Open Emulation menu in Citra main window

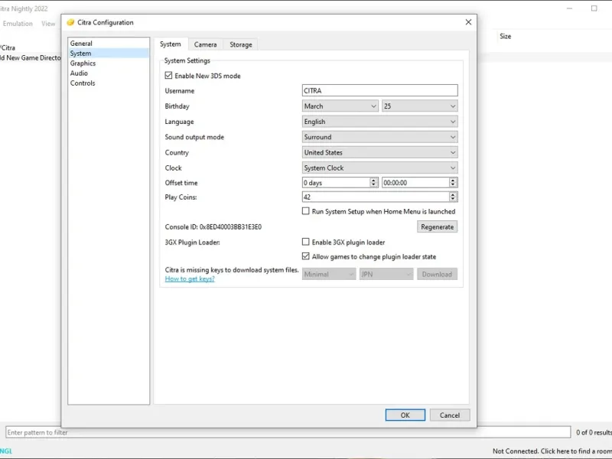[18, 24]
